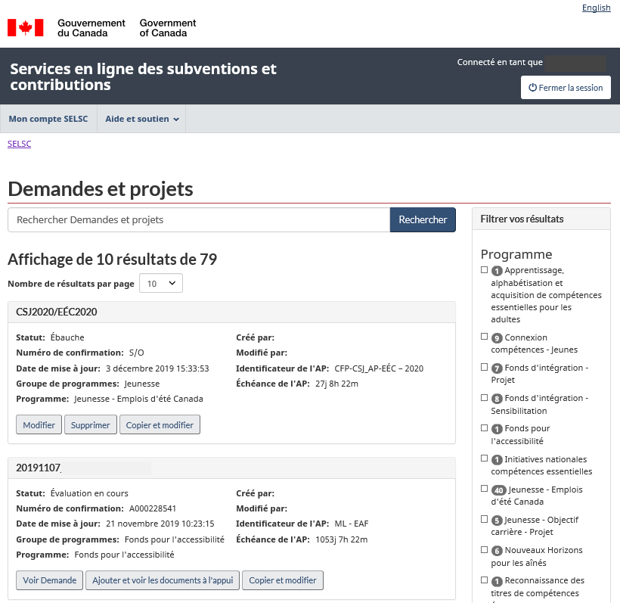
Task: Open Mon compte SELSC menu item
Action: point(48,119)
